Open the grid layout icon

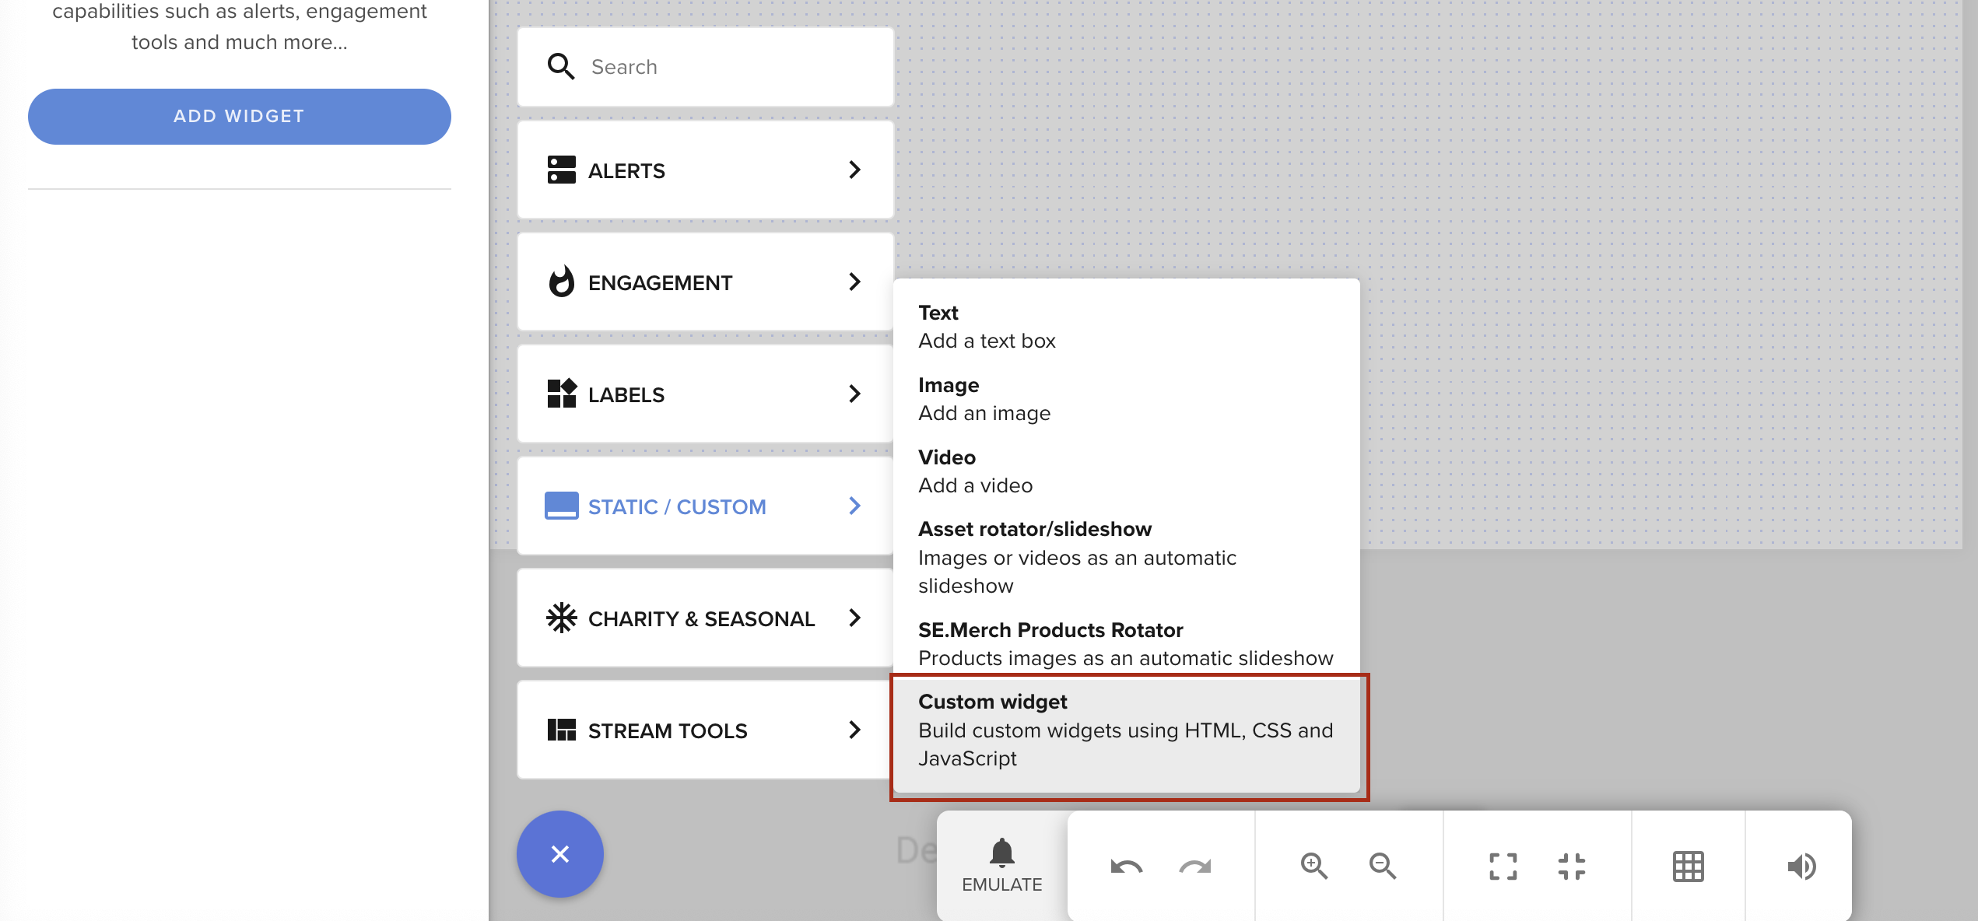(1688, 866)
